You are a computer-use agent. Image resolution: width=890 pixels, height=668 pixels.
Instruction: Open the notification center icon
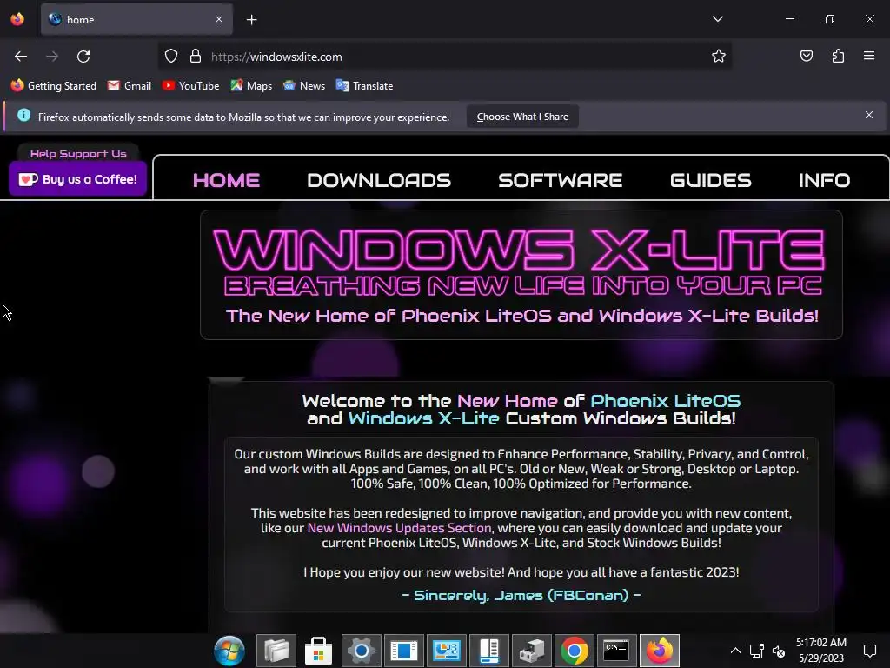(x=869, y=651)
